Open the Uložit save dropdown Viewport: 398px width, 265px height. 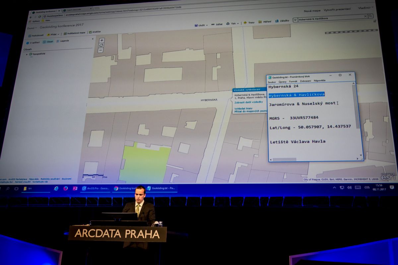click(201, 25)
